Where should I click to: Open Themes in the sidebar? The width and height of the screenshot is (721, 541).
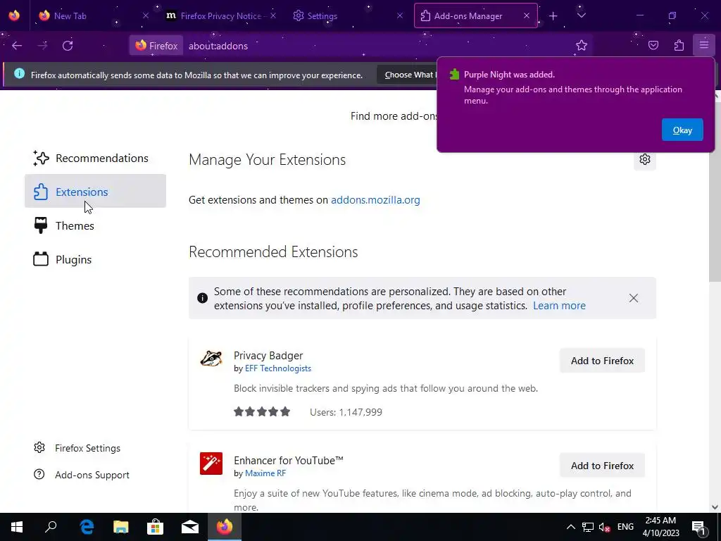(95, 225)
